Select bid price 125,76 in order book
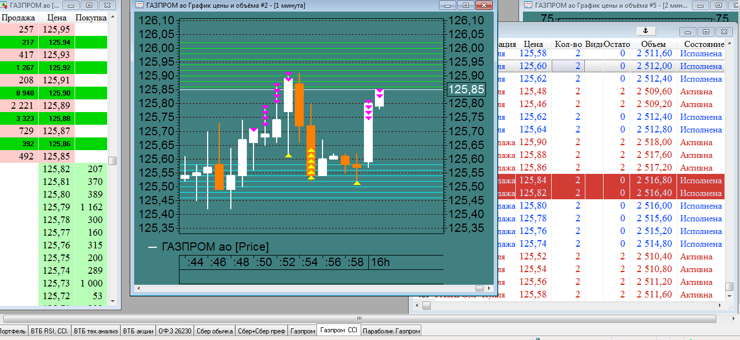 pyautogui.click(x=56, y=245)
